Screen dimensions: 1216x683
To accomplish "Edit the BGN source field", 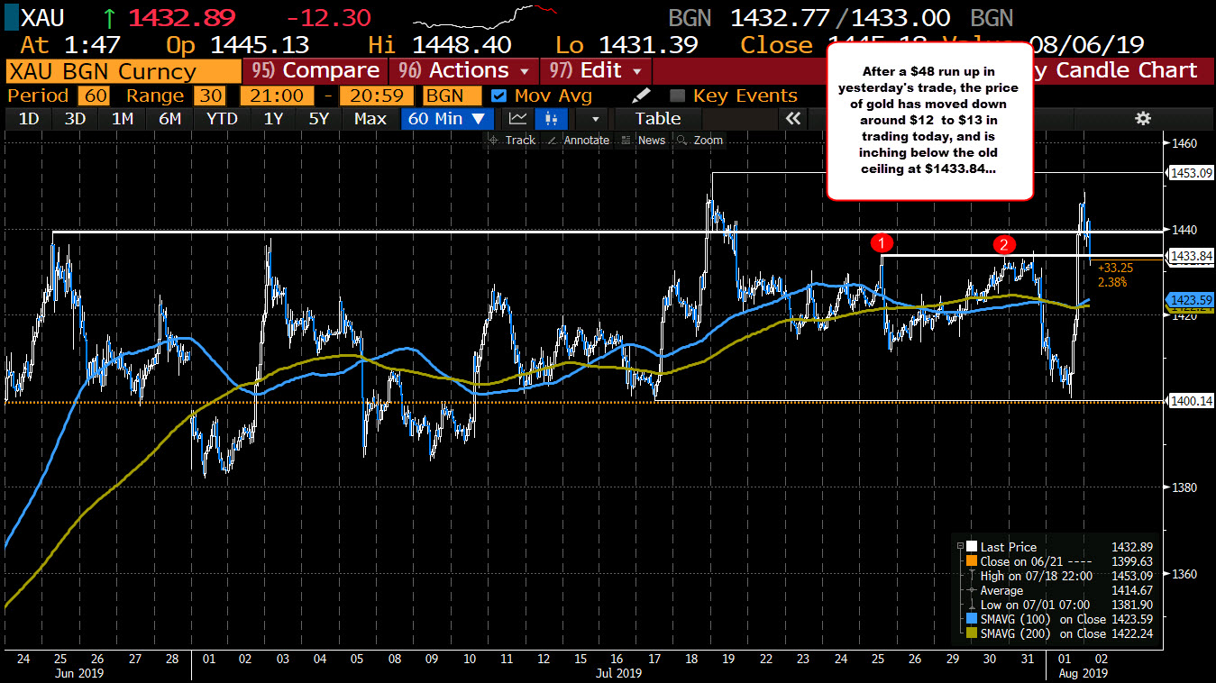I will point(452,96).
